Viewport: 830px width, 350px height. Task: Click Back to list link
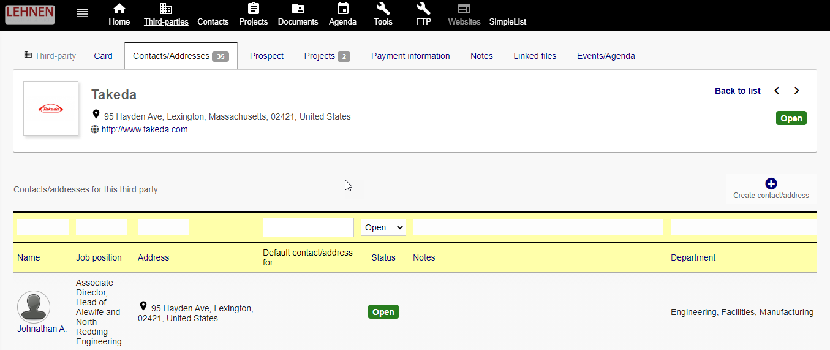(738, 91)
